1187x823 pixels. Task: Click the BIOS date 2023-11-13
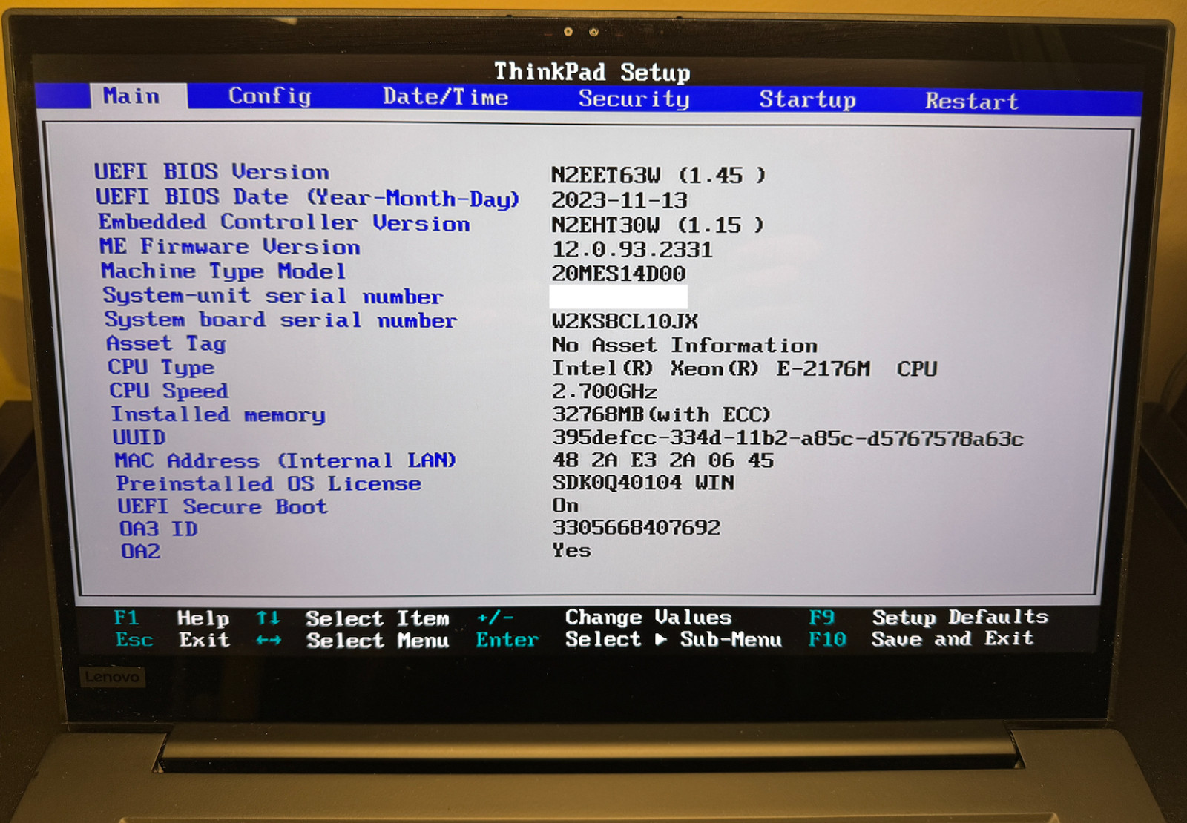point(619,200)
